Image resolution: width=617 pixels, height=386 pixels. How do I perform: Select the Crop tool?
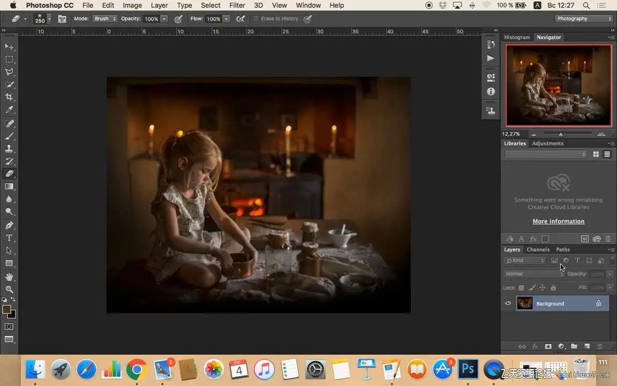9,97
